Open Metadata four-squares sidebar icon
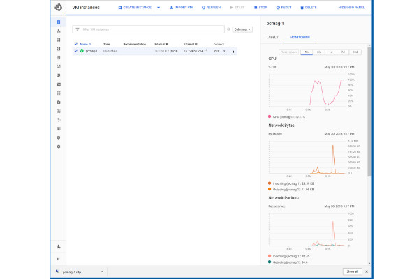Screen dimensions: 419x279 pyautogui.click(x=59, y=93)
